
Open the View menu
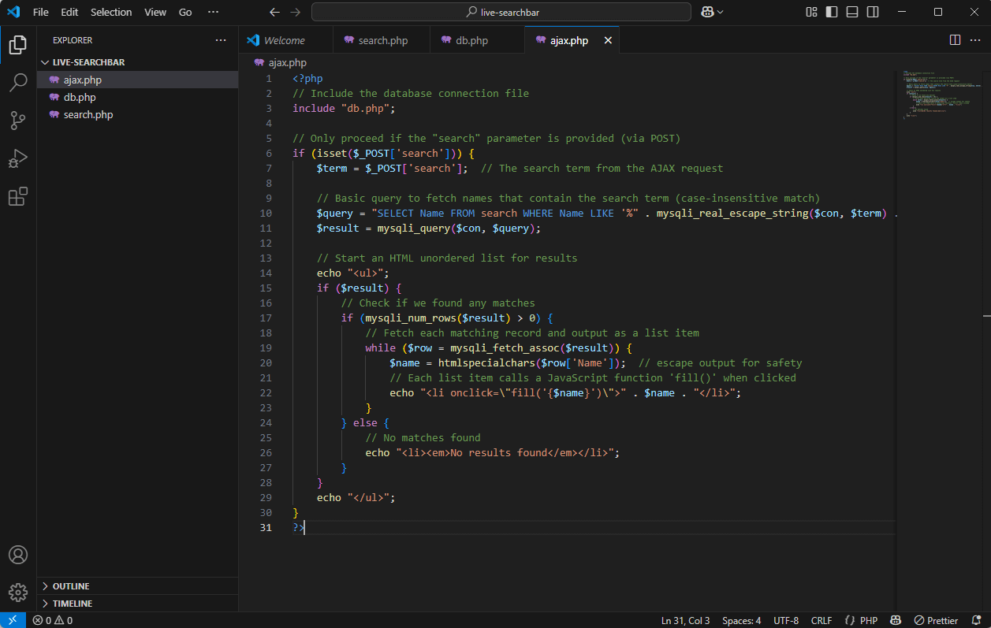155,12
